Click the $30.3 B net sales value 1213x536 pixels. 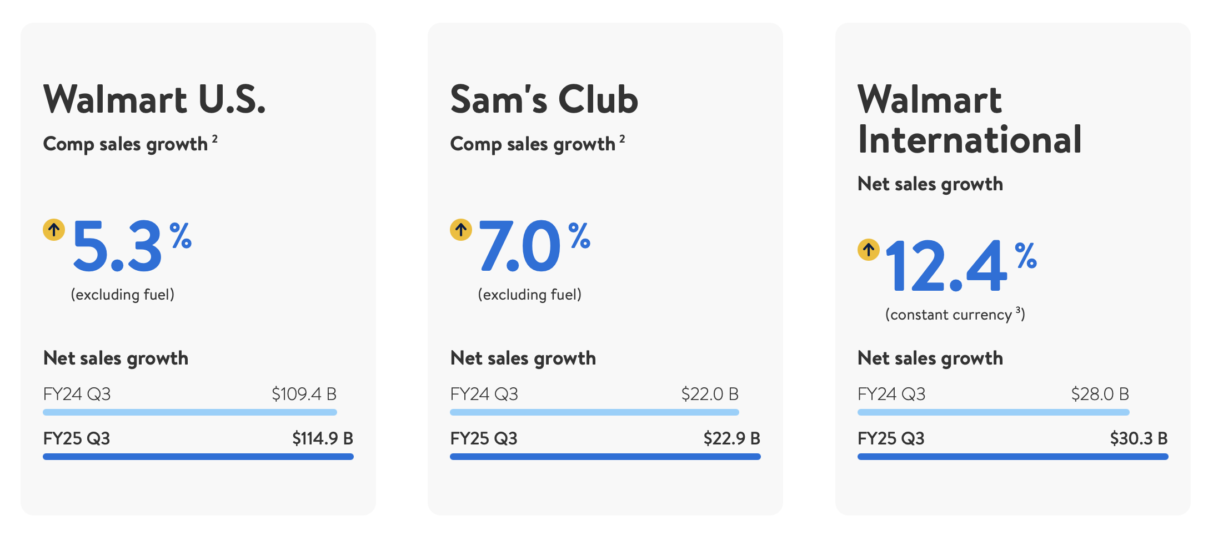pos(1139,438)
